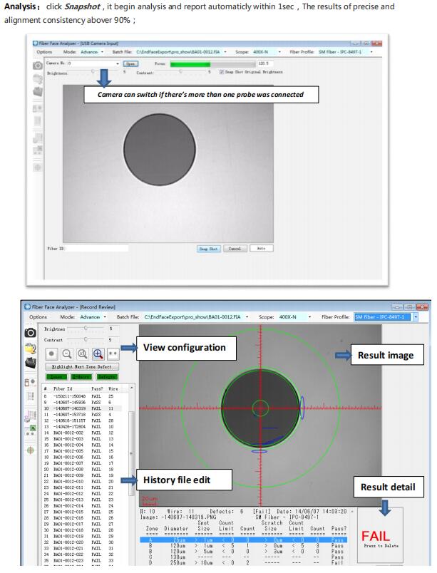This screenshot has height=573, width=437.
Task: Click the zoom in magnifier button
Action: (x=98, y=353)
